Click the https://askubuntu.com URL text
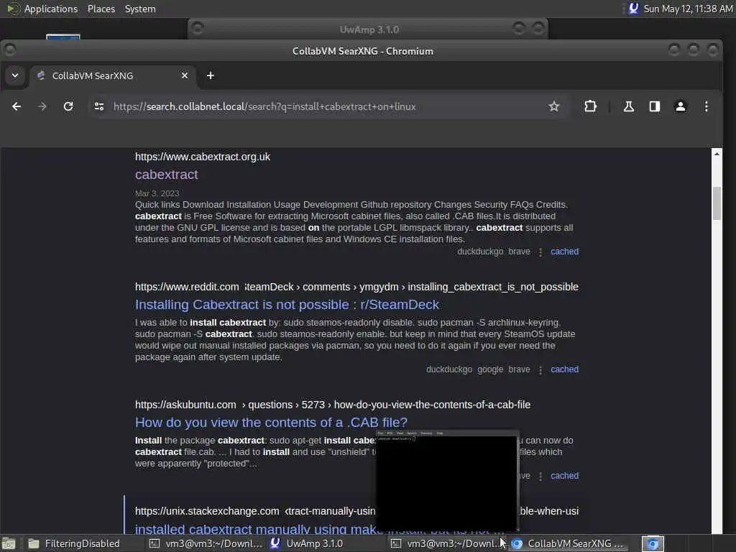The width and height of the screenshot is (736, 552). click(x=185, y=405)
